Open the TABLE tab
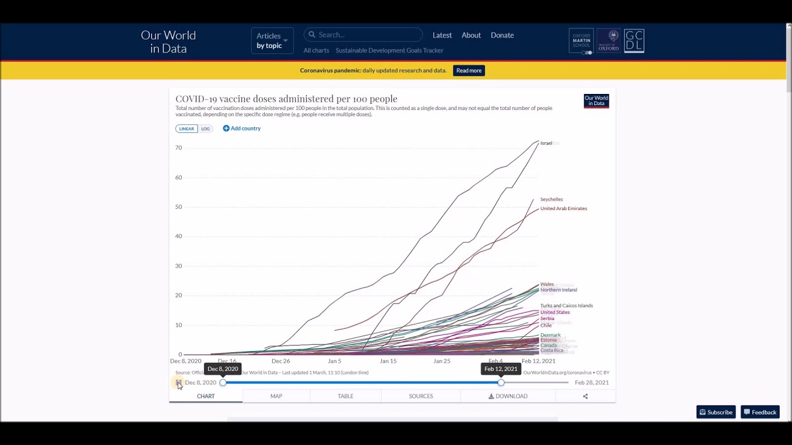The width and height of the screenshot is (792, 445). [345, 396]
